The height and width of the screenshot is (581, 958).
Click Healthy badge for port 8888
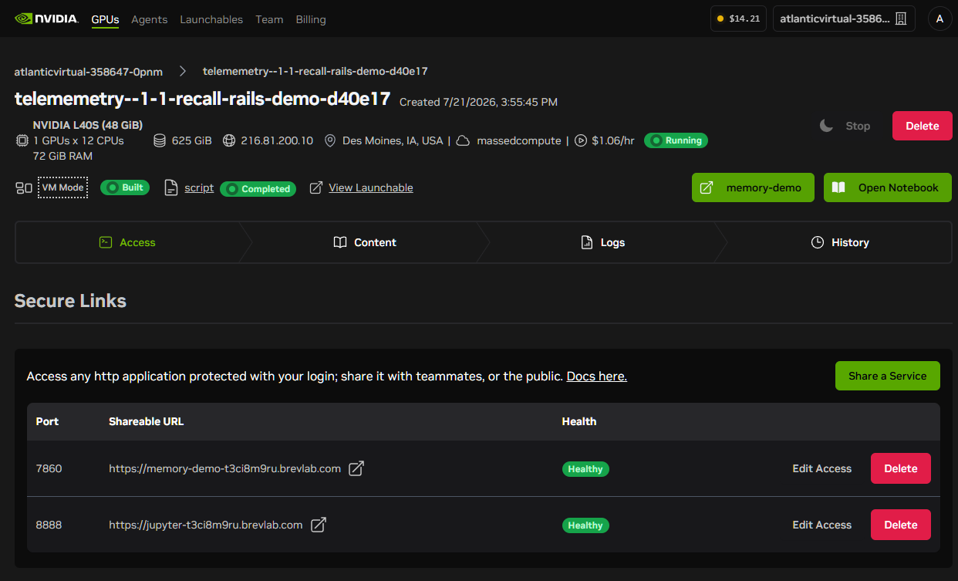(x=585, y=525)
